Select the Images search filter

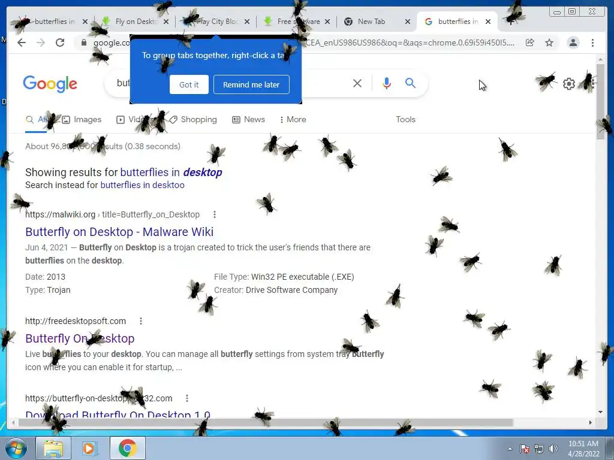click(82, 119)
